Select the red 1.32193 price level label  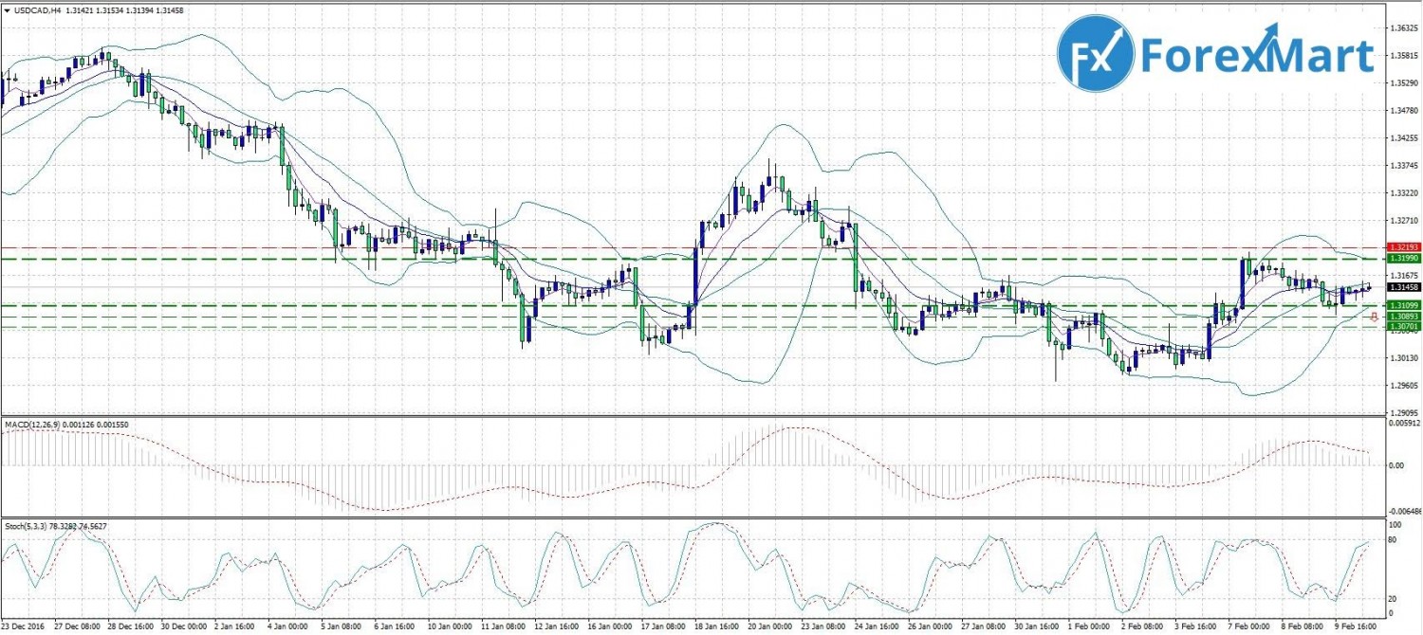[1401, 246]
